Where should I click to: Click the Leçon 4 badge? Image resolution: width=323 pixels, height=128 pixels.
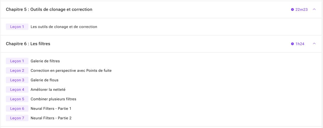[x=17, y=89]
